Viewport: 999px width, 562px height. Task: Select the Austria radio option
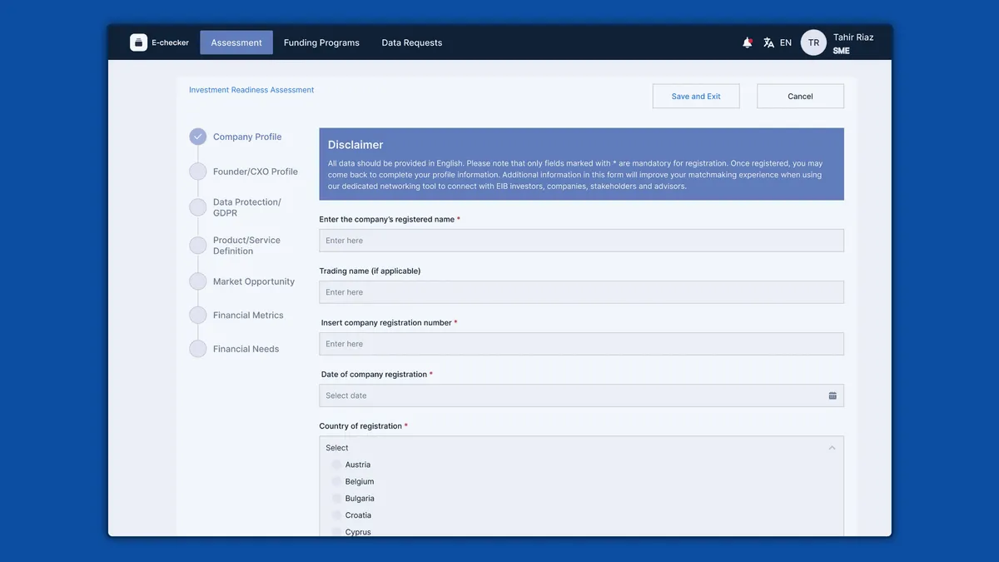tap(336, 465)
